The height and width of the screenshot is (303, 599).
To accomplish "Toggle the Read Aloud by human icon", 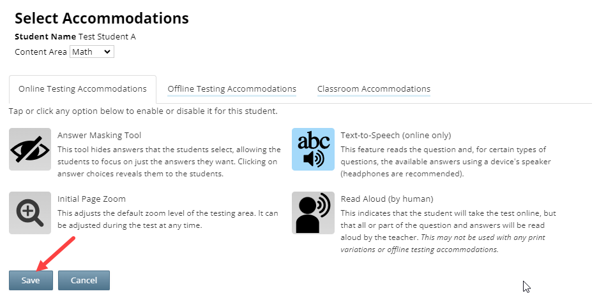I will pos(314,213).
